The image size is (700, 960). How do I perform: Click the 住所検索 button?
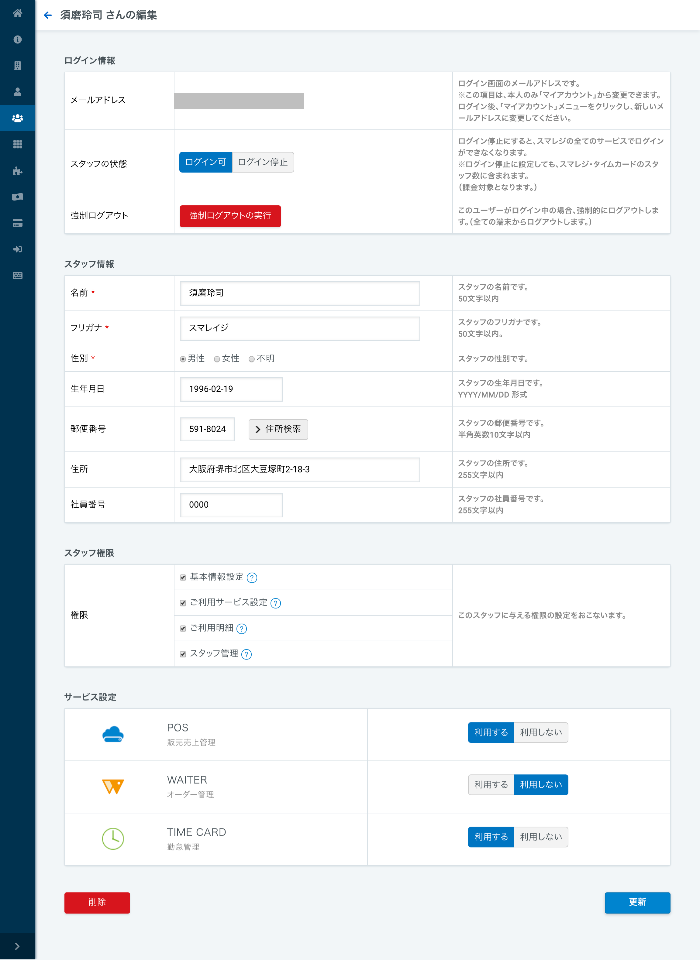[278, 429]
